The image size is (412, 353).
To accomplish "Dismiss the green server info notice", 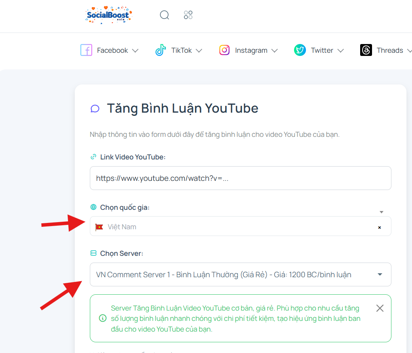I will [380, 308].
